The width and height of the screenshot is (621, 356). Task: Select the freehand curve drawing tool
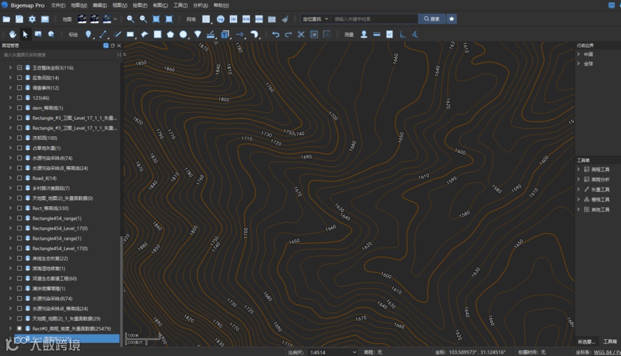[x=117, y=35]
